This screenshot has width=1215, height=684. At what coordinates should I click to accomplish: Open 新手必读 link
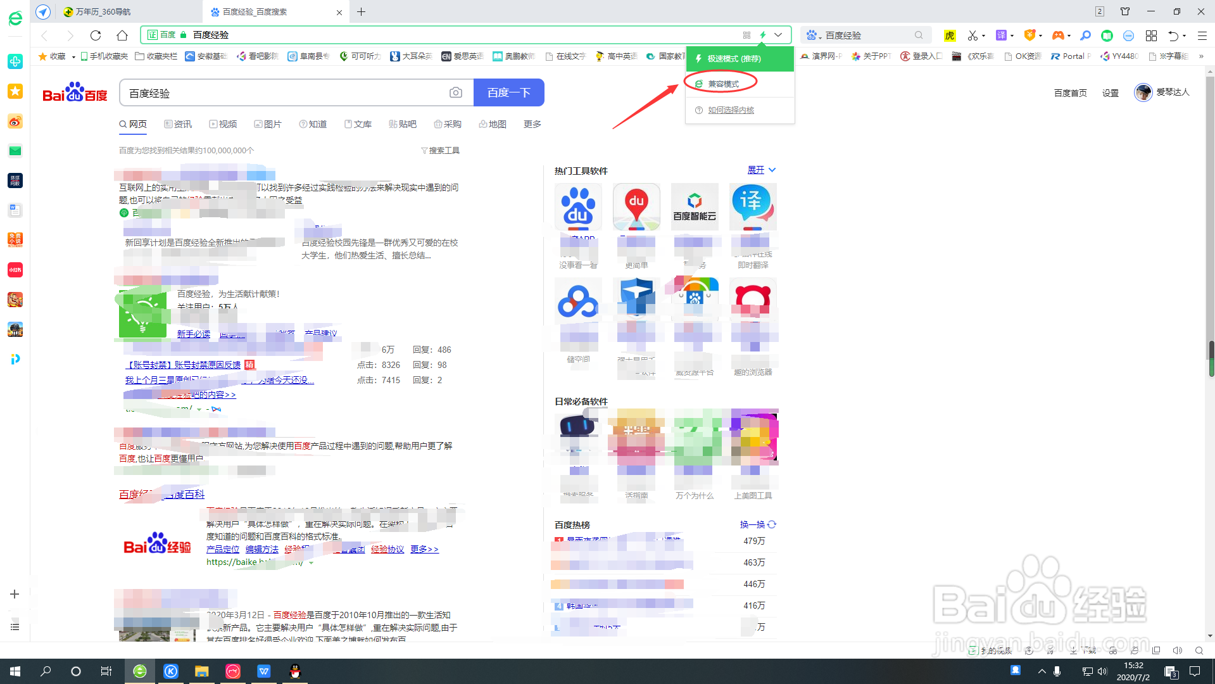click(x=194, y=334)
